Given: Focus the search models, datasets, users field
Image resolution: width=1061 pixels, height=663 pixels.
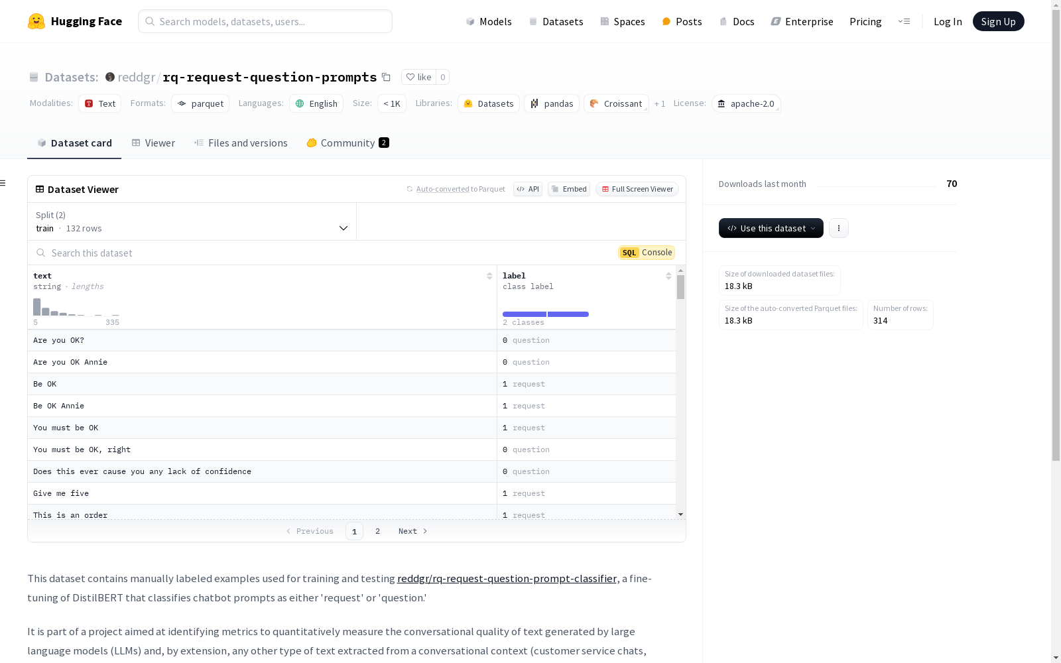Looking at the screenshot, I should (265, 21).
